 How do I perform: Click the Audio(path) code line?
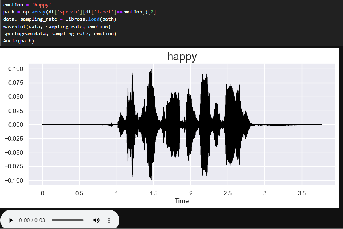19,41
